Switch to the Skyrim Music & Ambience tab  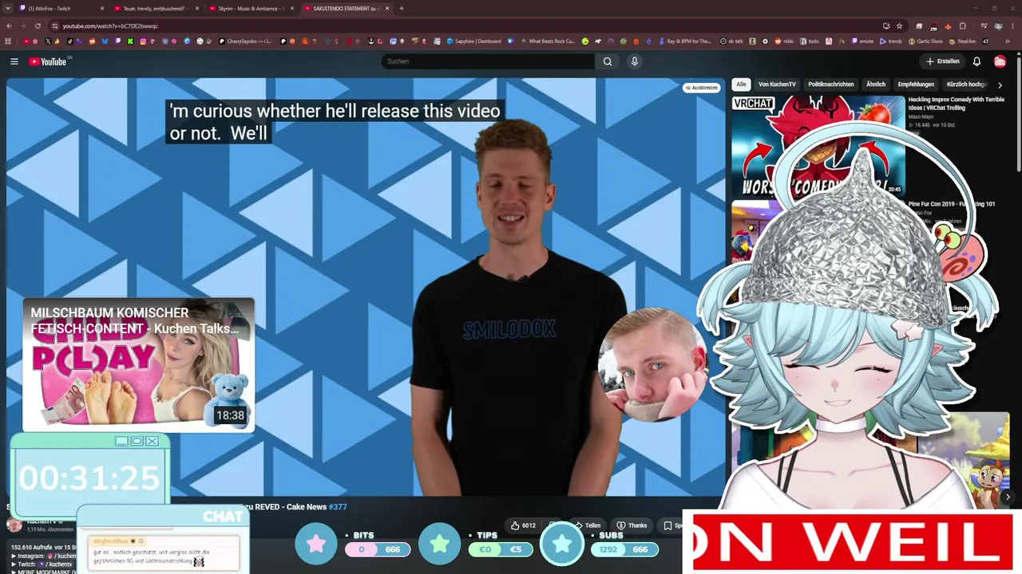[x=251, y=8]
